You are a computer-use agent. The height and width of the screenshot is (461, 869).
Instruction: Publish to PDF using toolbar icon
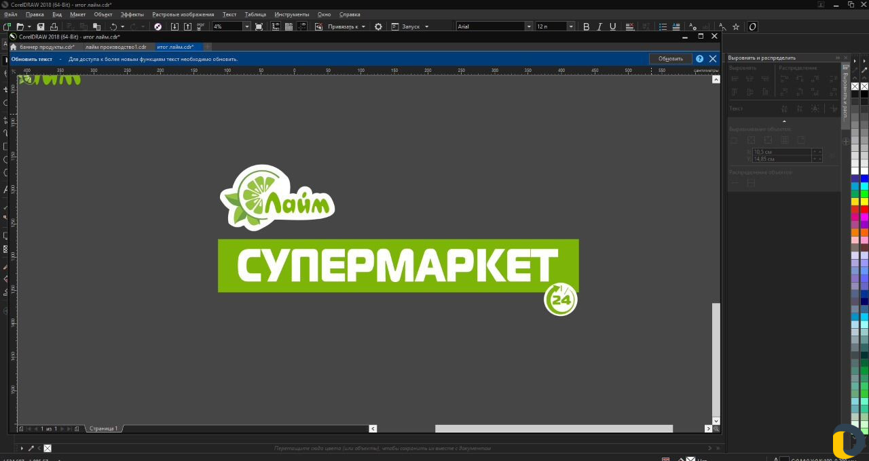pyautogui.click(x=200, y=26)
